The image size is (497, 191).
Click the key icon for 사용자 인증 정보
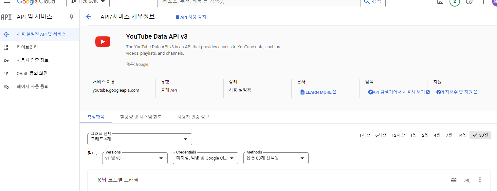(x=6, y=61)
